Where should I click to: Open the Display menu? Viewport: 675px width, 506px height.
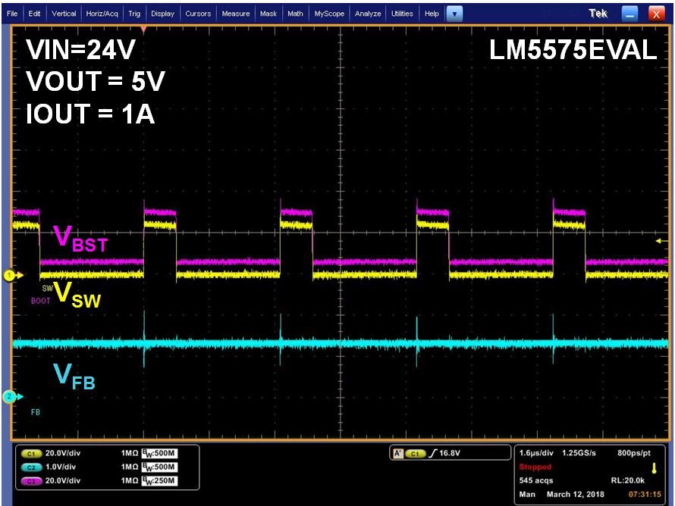[x=163, y=14]
